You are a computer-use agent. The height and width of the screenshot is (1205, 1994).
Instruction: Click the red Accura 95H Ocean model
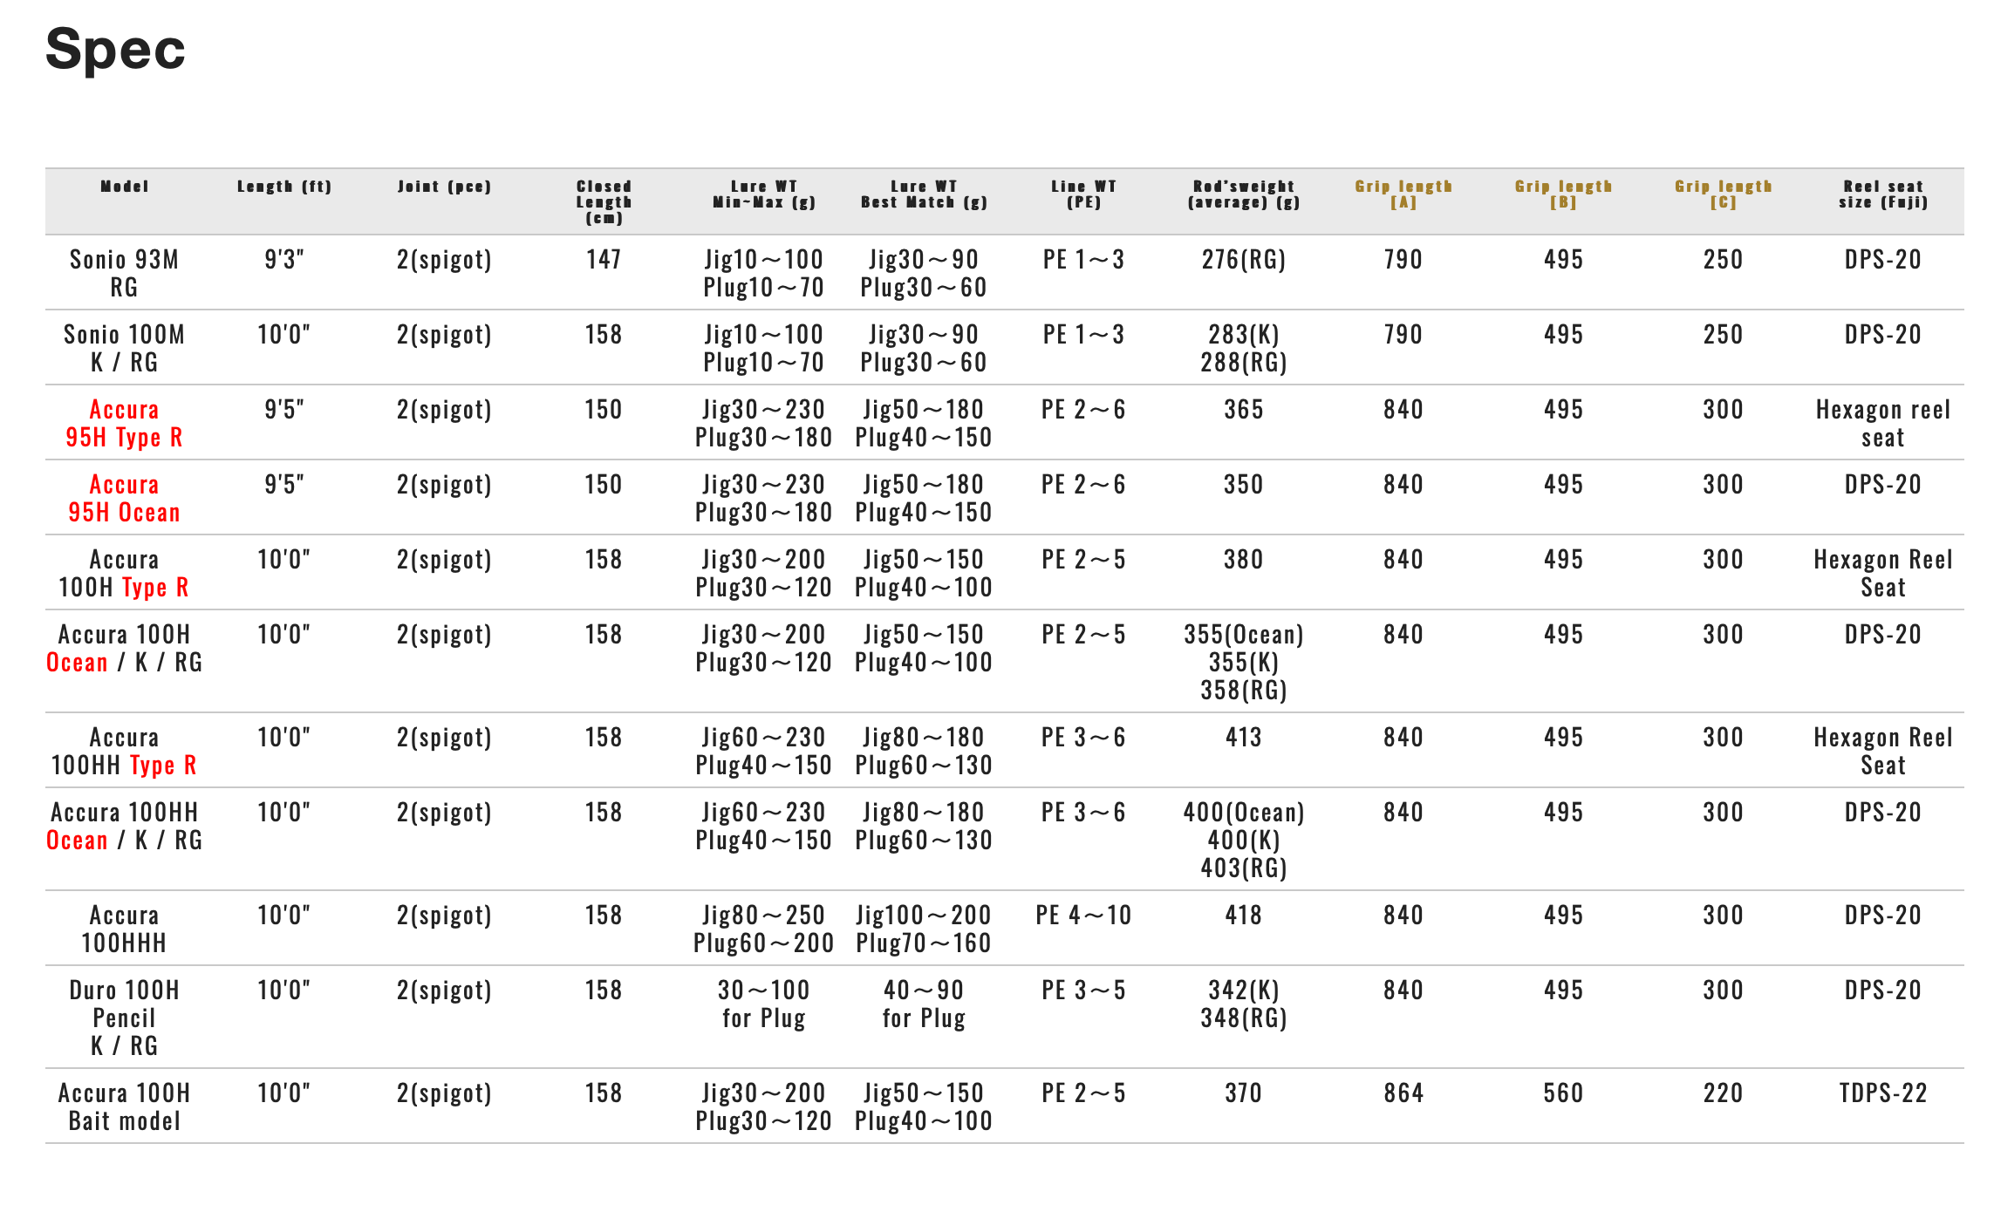(x=125, y=498)
